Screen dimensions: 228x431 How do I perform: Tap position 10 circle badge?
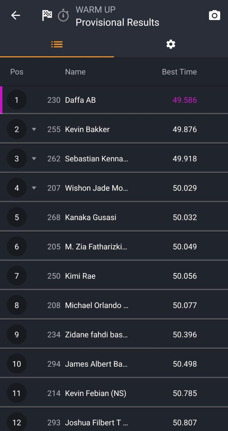click(x=17, y=364)
